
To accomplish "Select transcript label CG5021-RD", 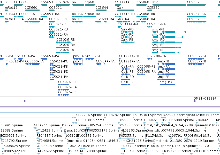I will tap(58, 29).
